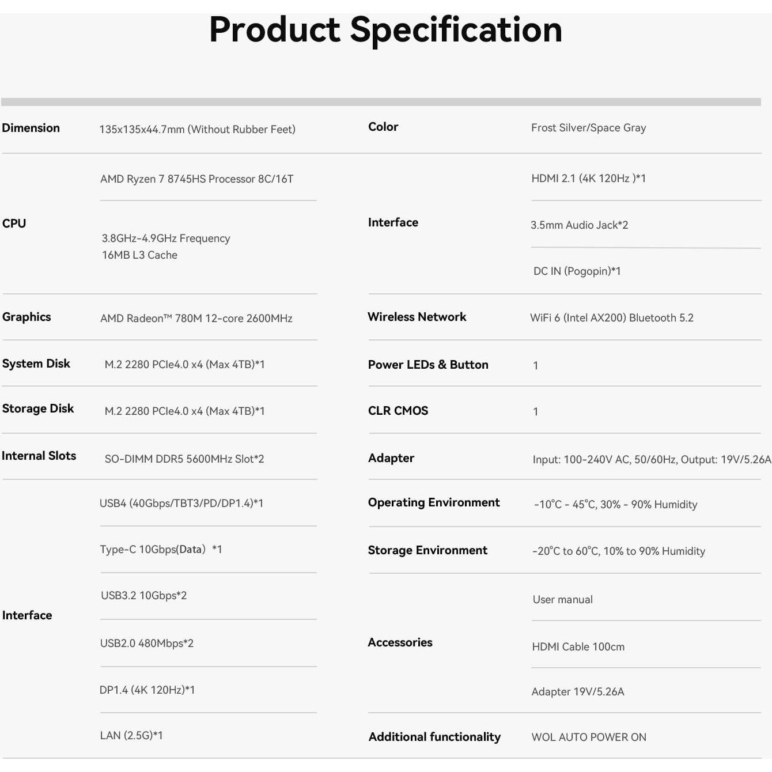Click the Product Specification heading
The image size is (772, 772).
385,30
